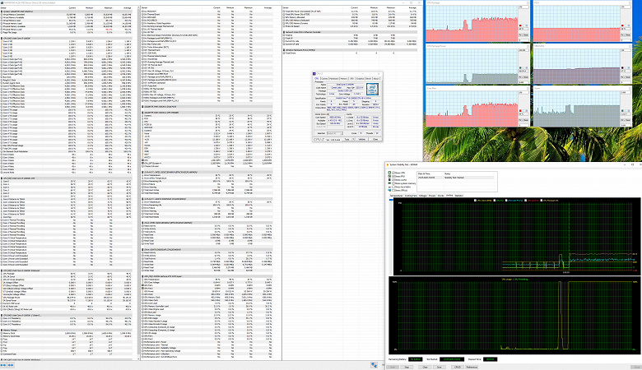Click the Save button in Stability Test
This screenshot has width=642, height=370.
click(440, 367)
